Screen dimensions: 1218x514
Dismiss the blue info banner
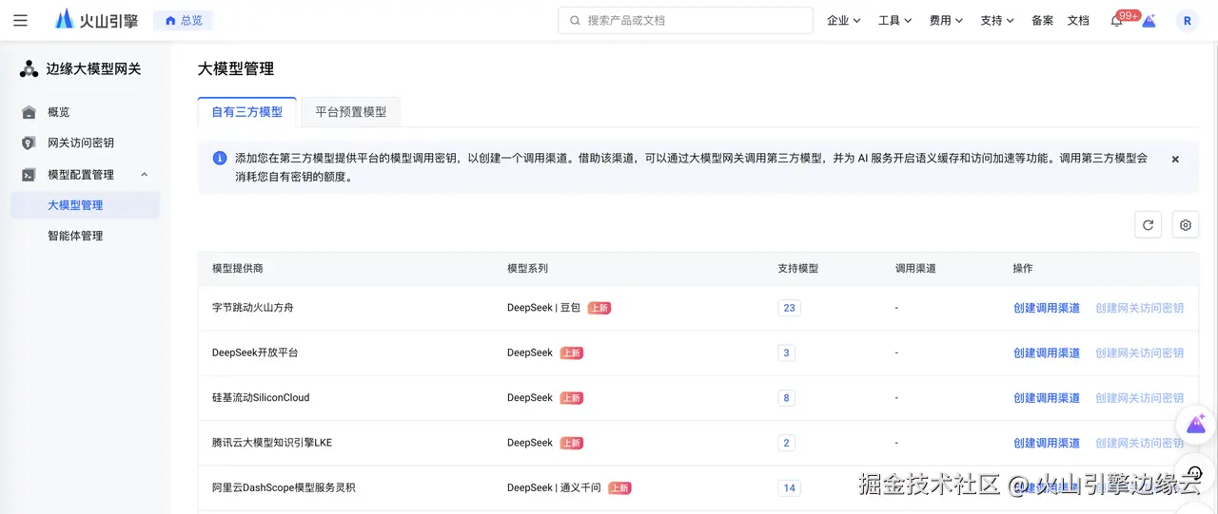[1175, 160]
